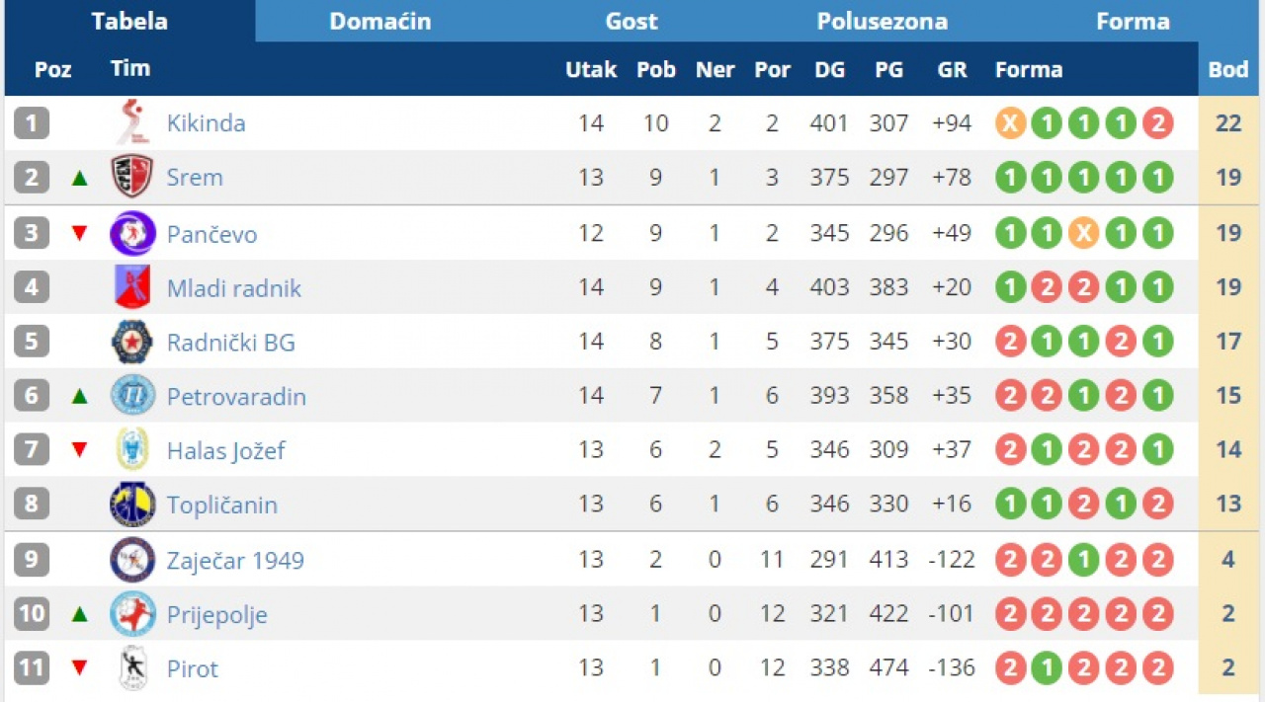Switch to the Domaćin tab
The image size is (1265, 702).
[x=380, y=22]
